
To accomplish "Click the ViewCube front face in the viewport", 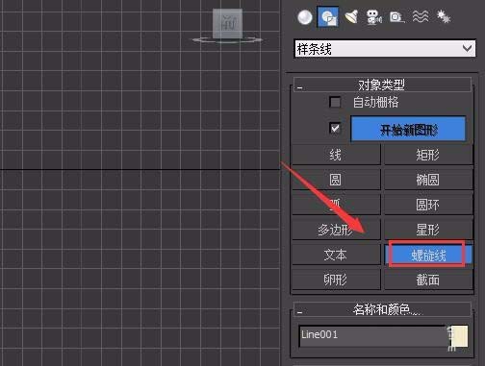I will pos(227,24).
